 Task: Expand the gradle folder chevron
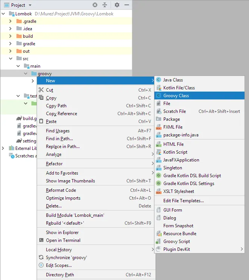[10, 44]
